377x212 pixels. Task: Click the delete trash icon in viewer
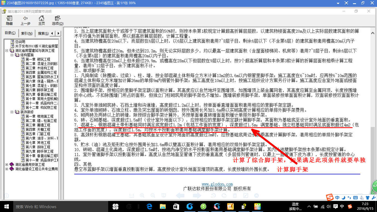pos(235,196)
